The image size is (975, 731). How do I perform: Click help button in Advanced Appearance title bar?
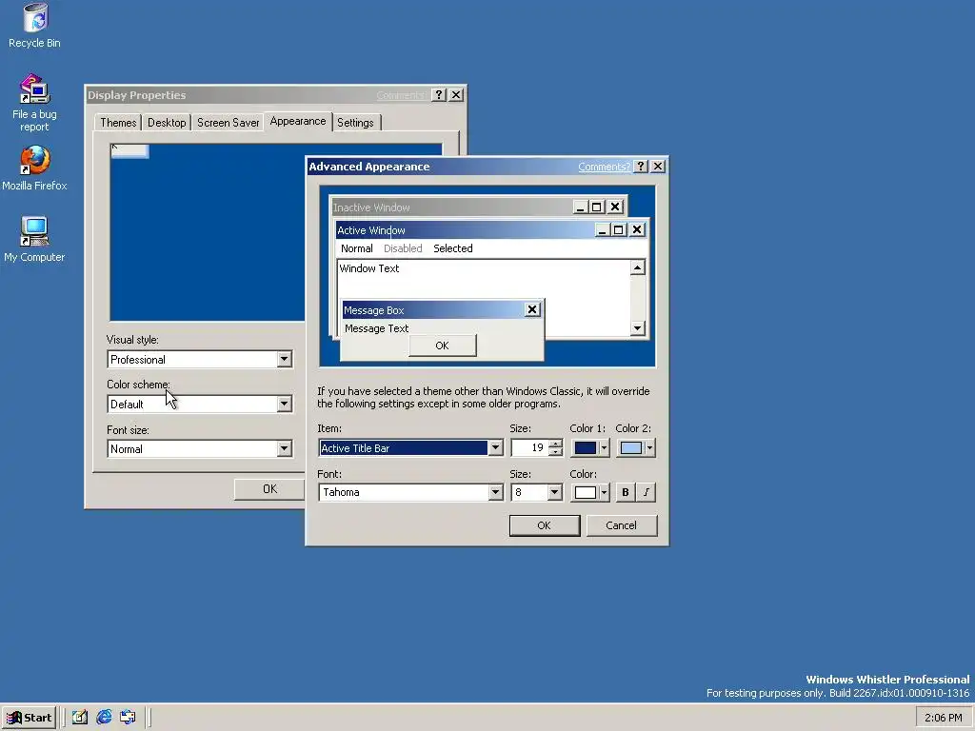click(x=641, y=166)
